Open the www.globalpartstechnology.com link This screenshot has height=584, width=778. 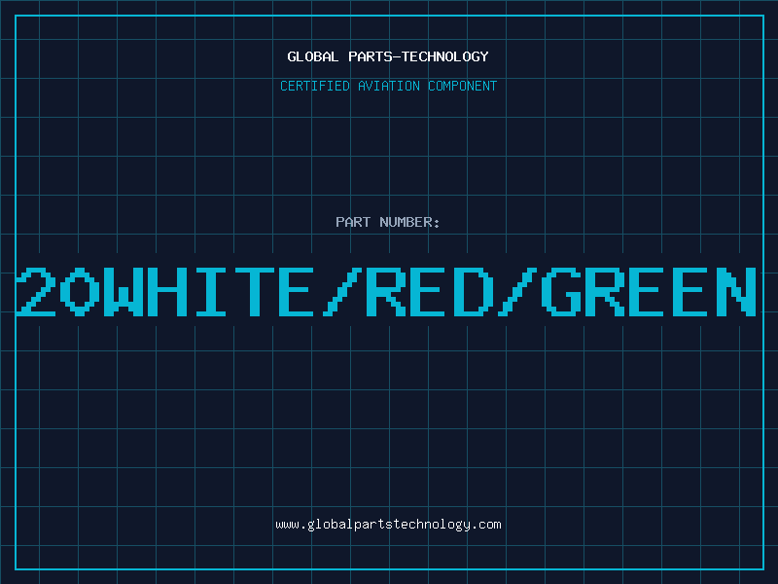point(388,525)
